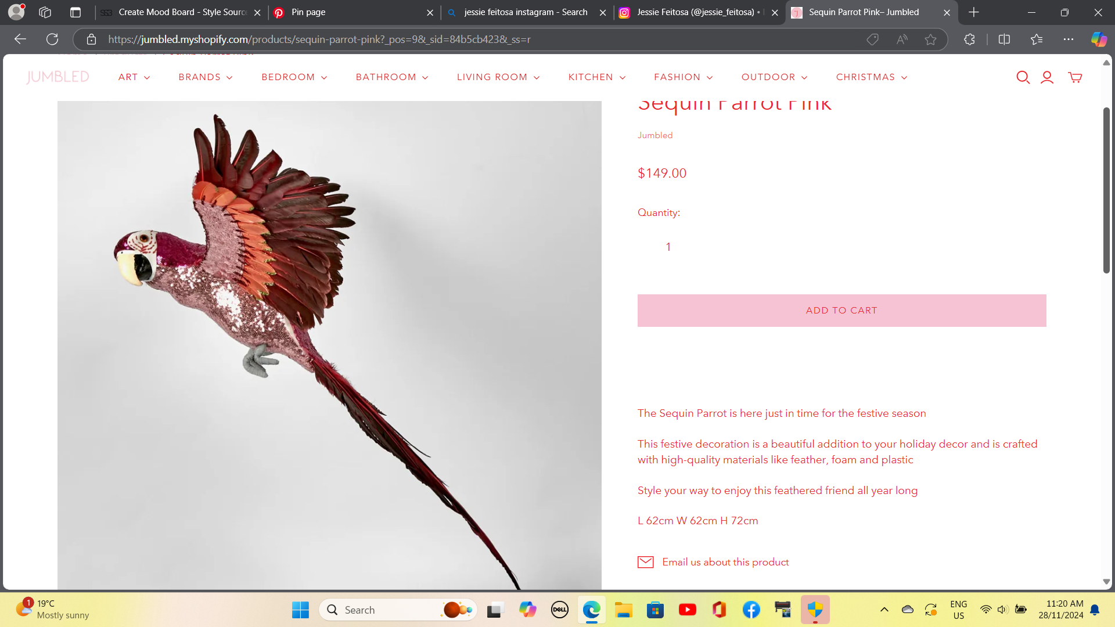Open browser Extensions puzzle icon
Image resolution: width=1115 pixels, height=627 pixels.
pos(969,39)
